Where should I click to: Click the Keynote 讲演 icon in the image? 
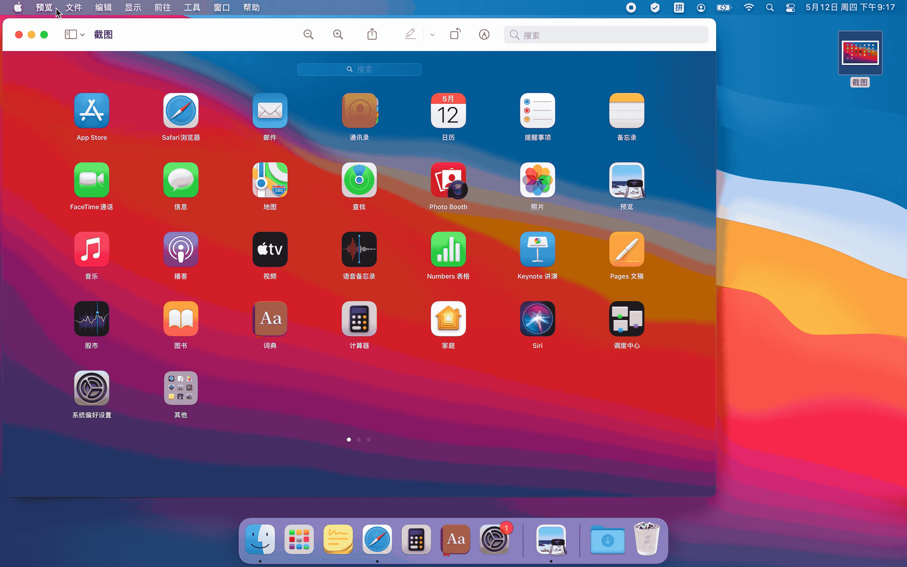(538, 249)
